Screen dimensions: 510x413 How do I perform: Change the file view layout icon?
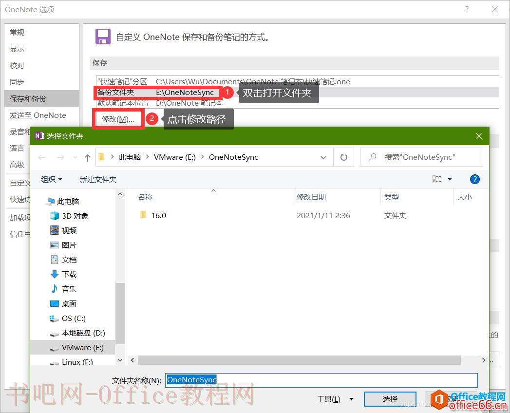click(437, 179)
